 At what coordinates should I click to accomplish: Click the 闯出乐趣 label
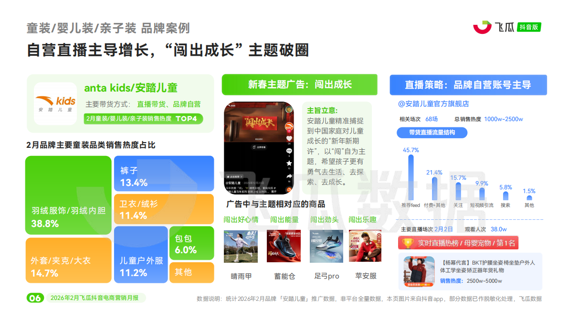coord(362,219)
